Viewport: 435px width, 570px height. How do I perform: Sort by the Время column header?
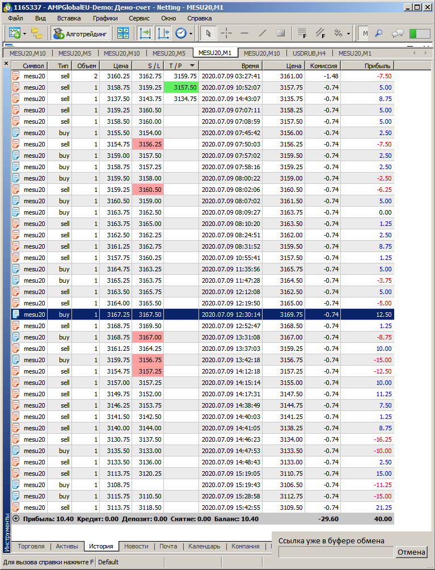[x=231, y=66]
